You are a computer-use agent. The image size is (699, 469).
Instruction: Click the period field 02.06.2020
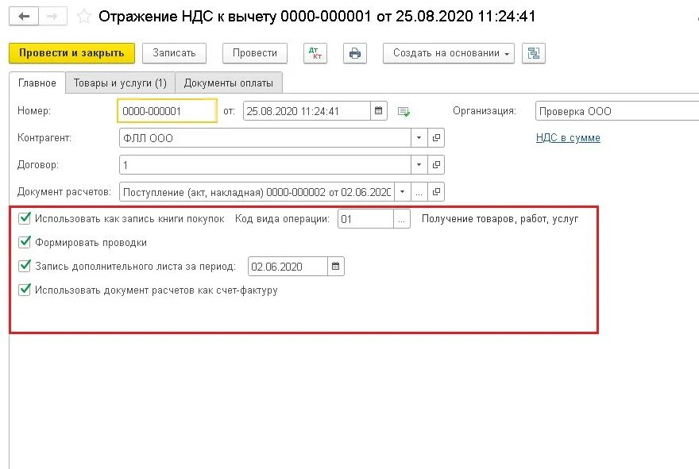(x=288, y=267)
